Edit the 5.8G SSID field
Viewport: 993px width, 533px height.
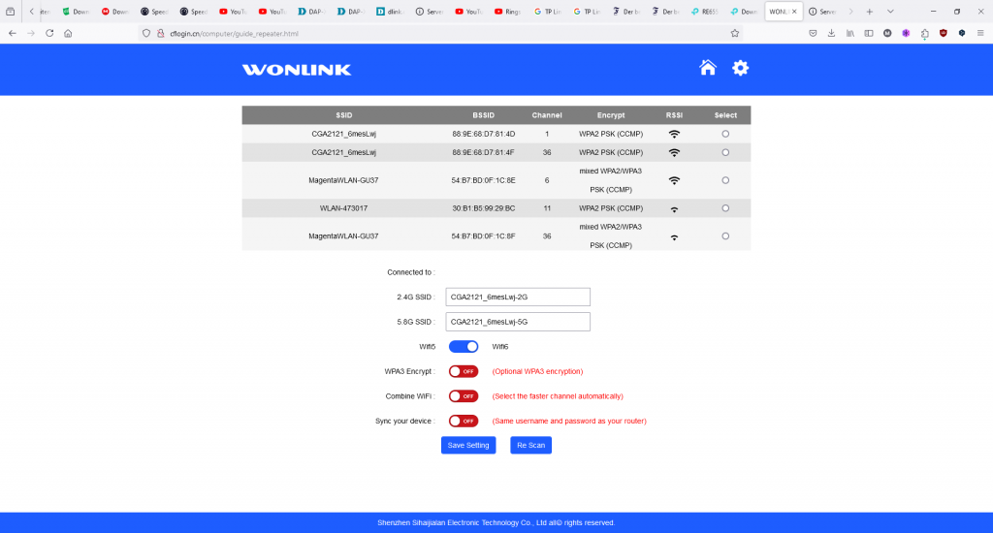point(518,322)
